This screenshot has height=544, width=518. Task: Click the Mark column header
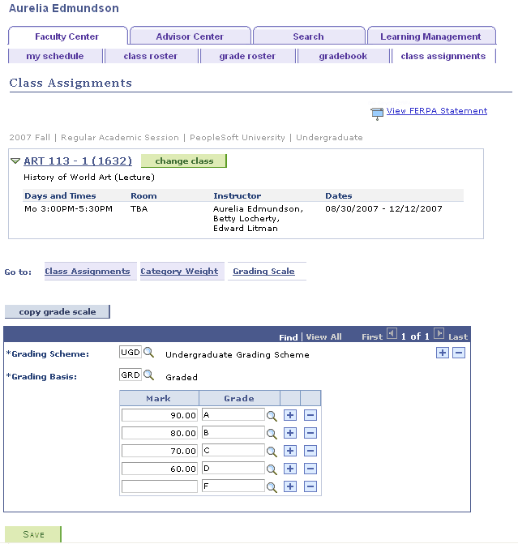coord(159,398)
